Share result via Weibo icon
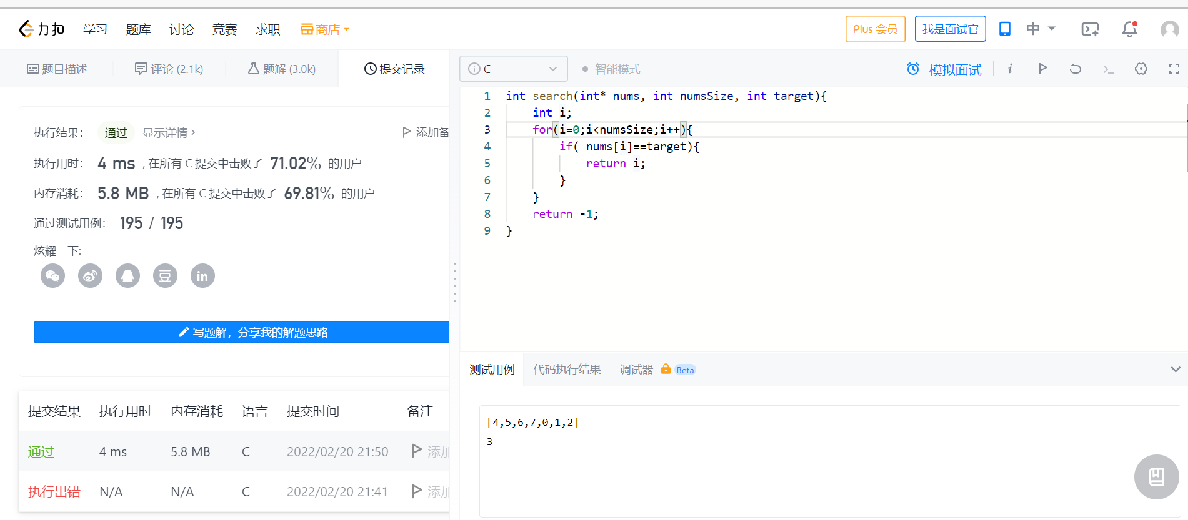1188x520 pixels. (x=90, y=276)
